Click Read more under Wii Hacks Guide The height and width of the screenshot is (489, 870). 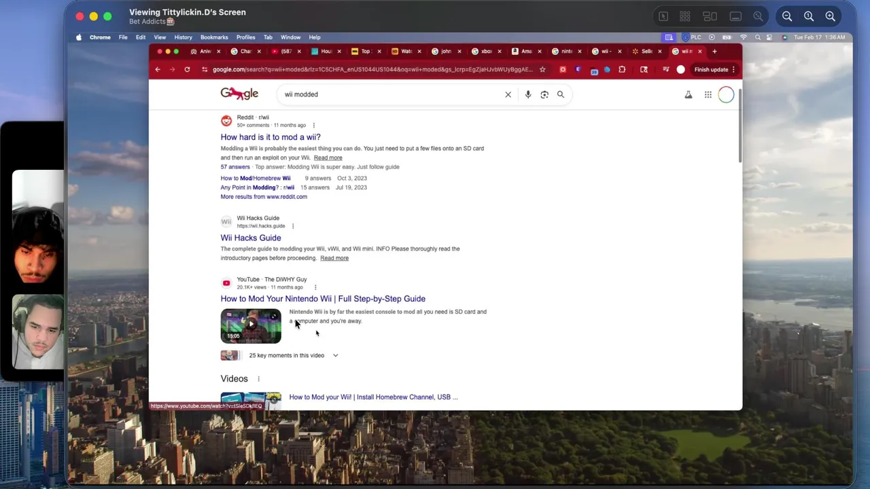tap(334, 258)
